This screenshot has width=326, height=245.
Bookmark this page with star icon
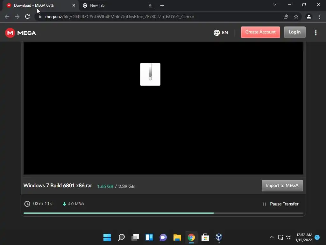(x=296, y=17)
